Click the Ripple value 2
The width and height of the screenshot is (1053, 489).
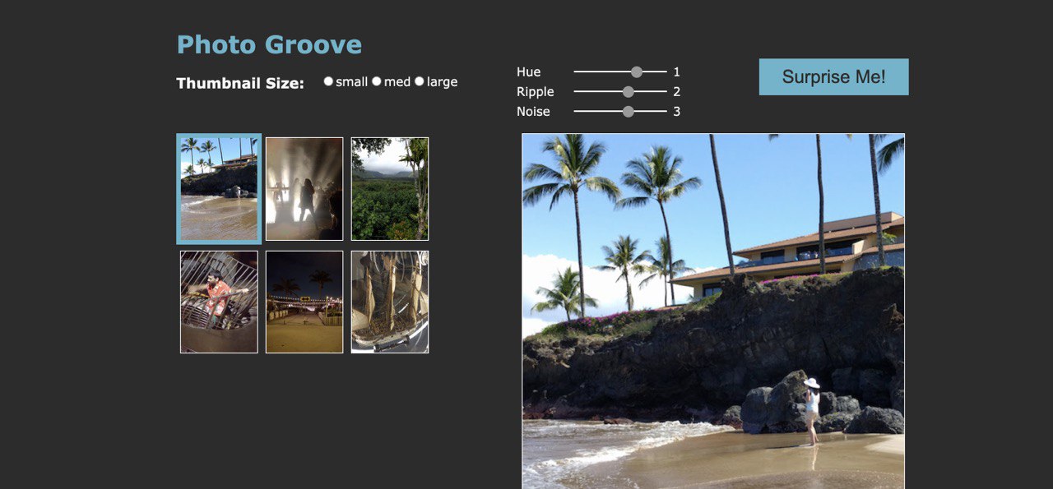point(677,92)
